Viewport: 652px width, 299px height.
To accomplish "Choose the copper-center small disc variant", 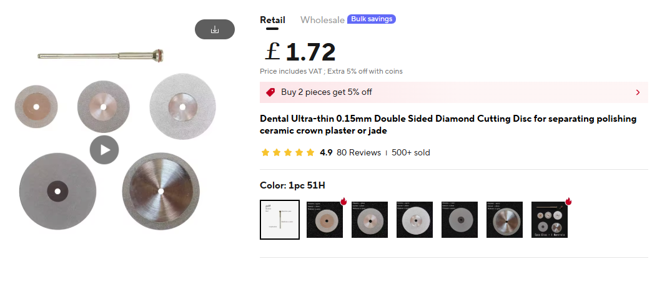I will click(x=325, y=220).
